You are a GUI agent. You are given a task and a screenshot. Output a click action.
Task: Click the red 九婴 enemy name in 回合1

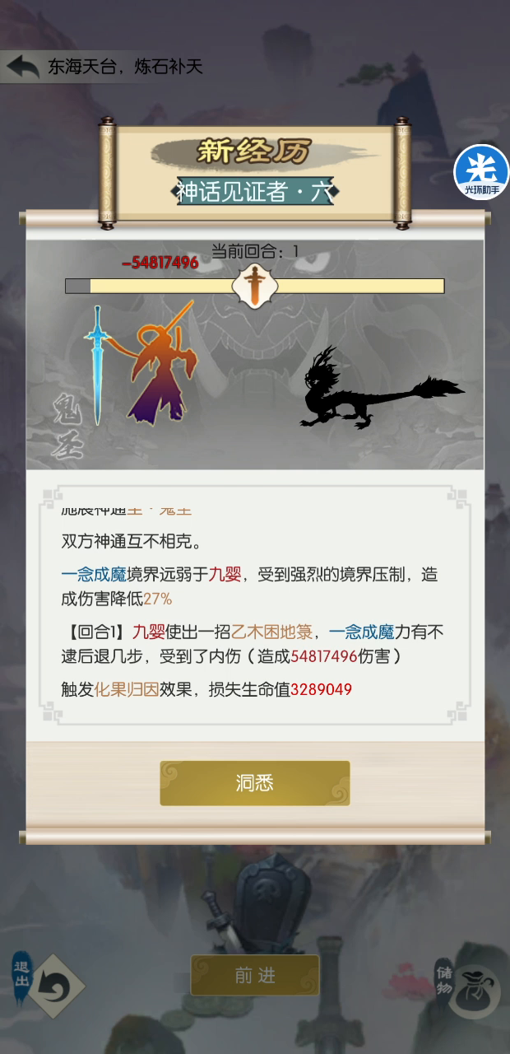point(148,632)
